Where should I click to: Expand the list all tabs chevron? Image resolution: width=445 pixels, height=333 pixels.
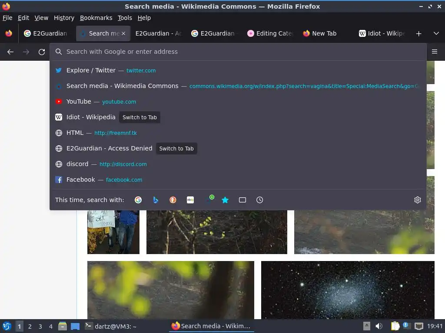436,33
